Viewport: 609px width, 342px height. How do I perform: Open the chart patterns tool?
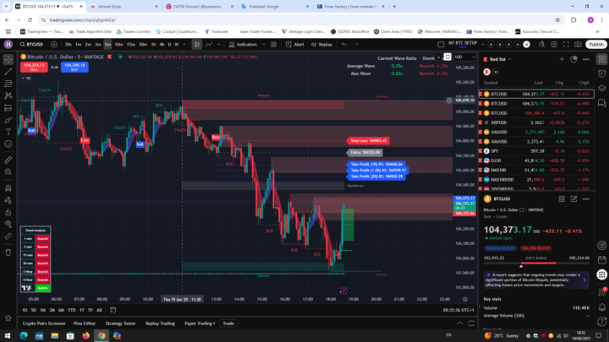tap(8, 95)
